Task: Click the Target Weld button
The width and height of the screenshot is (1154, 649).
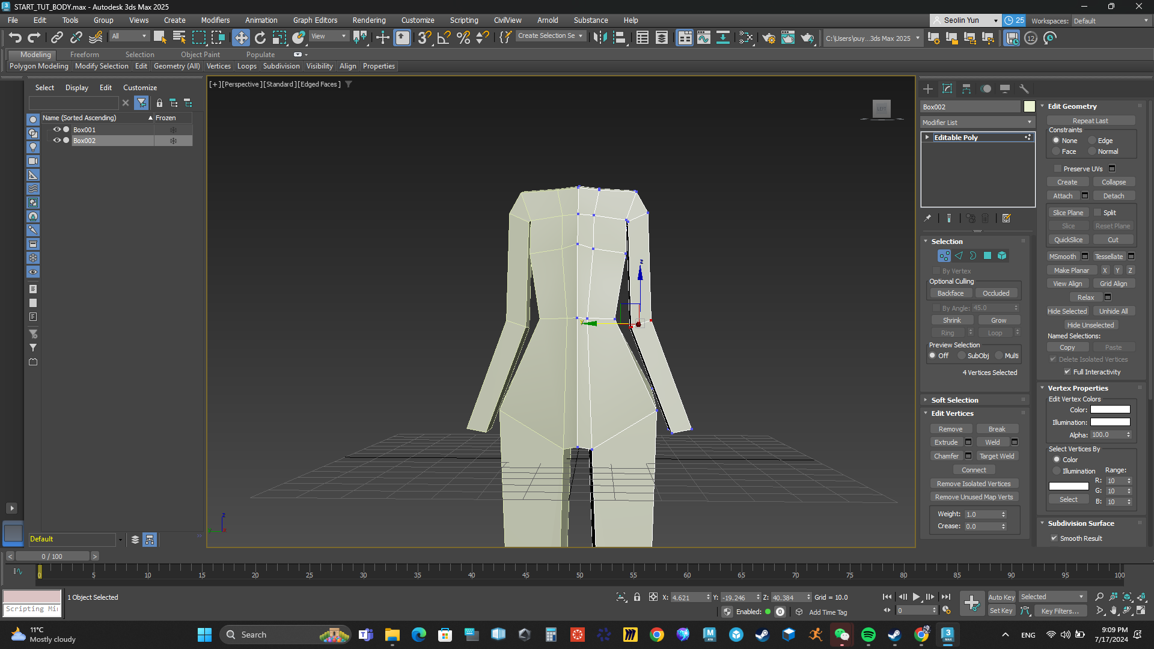Action: pos(997,456)
